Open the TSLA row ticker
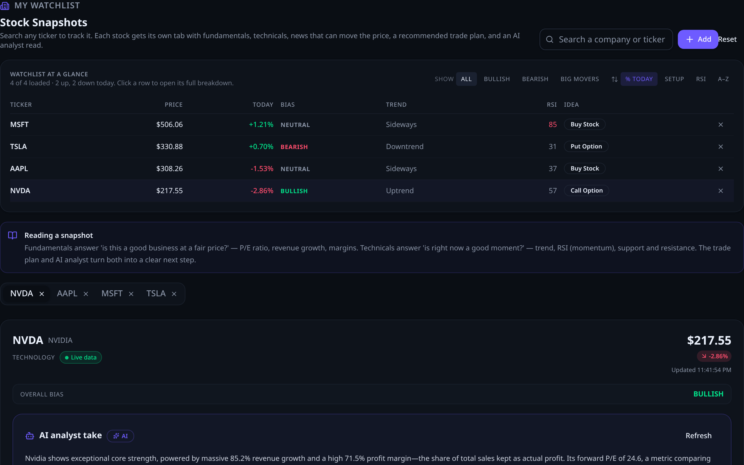 [x=18, y=147]
